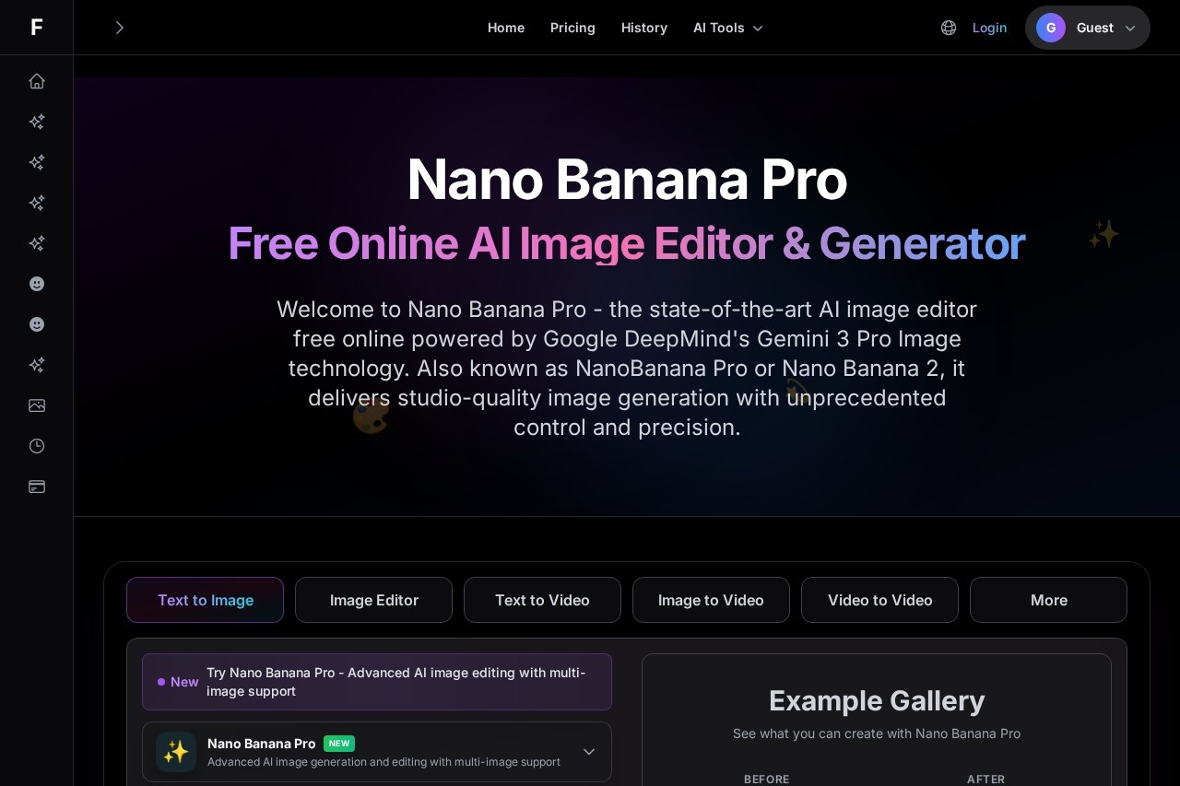Click the topmost sparkle icon in the sidebar
Image resolution: width=1180 pixels, height=786 pixels.
click(x=37, y=122)
